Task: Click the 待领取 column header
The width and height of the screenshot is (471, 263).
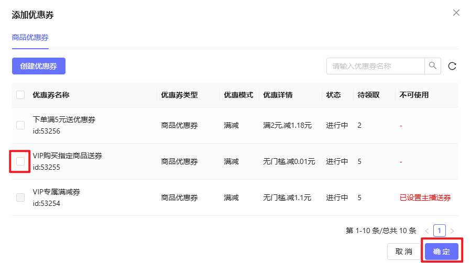Action: coord(368,95)
